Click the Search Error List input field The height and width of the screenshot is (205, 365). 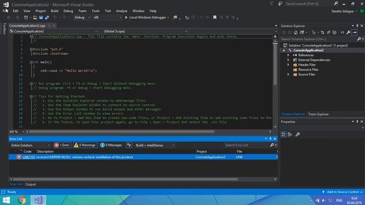point(247,145)
